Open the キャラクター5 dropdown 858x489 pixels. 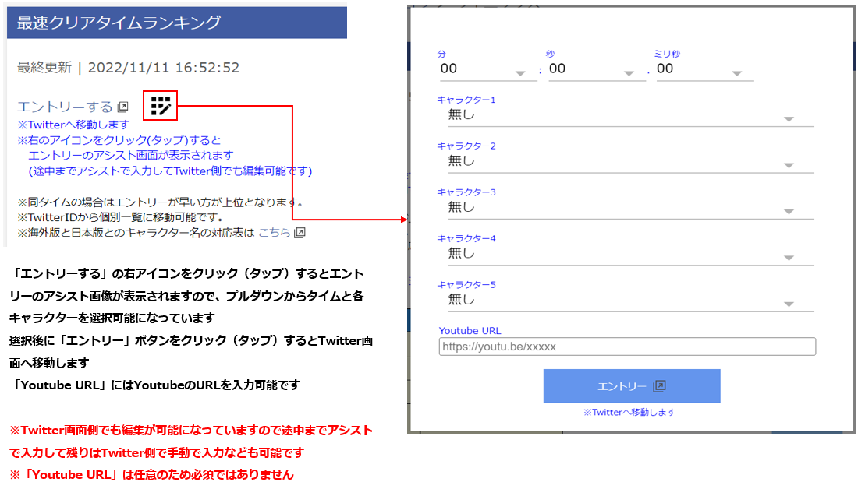pyautogui.click(x=789, y=304)
